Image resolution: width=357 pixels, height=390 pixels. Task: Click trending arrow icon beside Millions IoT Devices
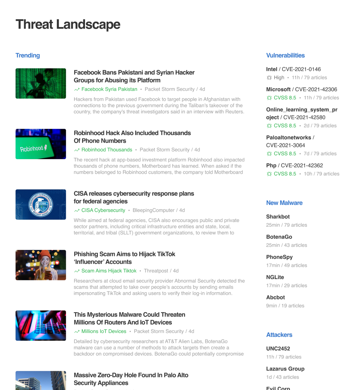point(77,332)
